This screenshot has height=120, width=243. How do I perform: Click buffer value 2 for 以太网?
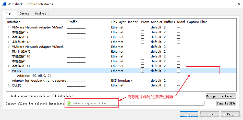[165, 85]
